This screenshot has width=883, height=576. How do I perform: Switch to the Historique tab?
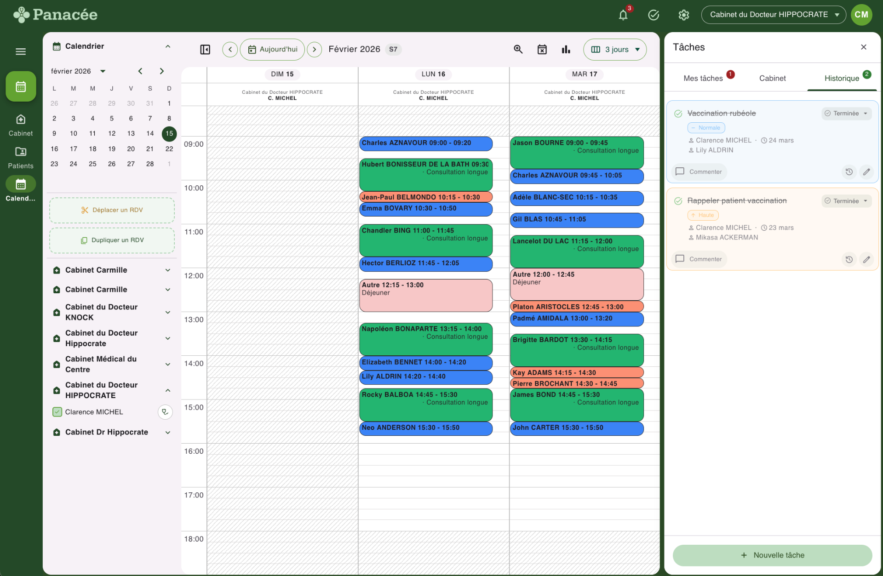point(842,78)
